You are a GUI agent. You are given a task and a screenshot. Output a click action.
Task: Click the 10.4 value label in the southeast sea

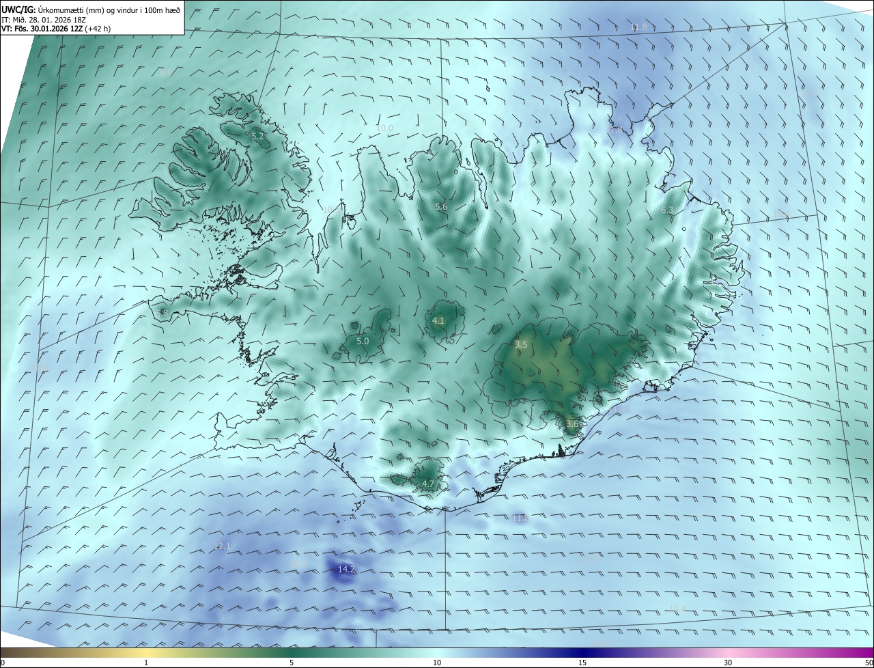coord(677,609)
